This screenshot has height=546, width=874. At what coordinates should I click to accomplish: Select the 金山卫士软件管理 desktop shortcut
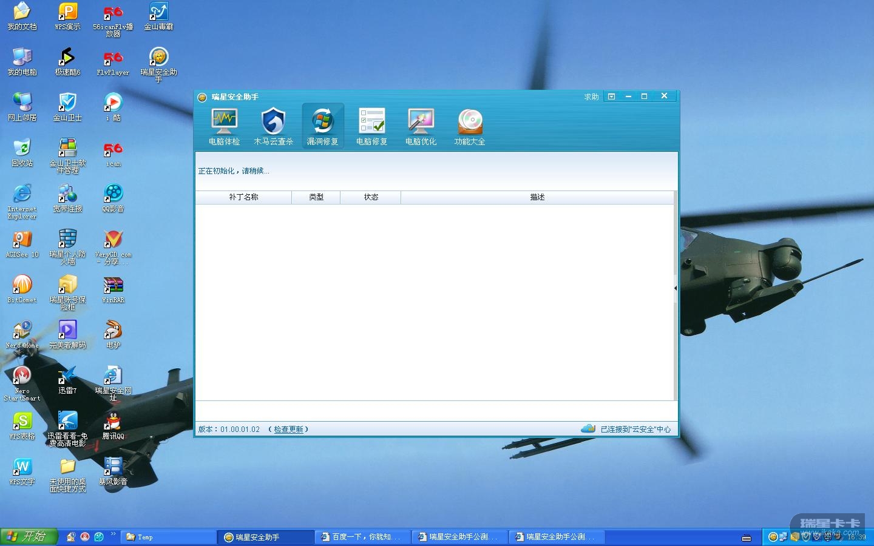point(67,156)
